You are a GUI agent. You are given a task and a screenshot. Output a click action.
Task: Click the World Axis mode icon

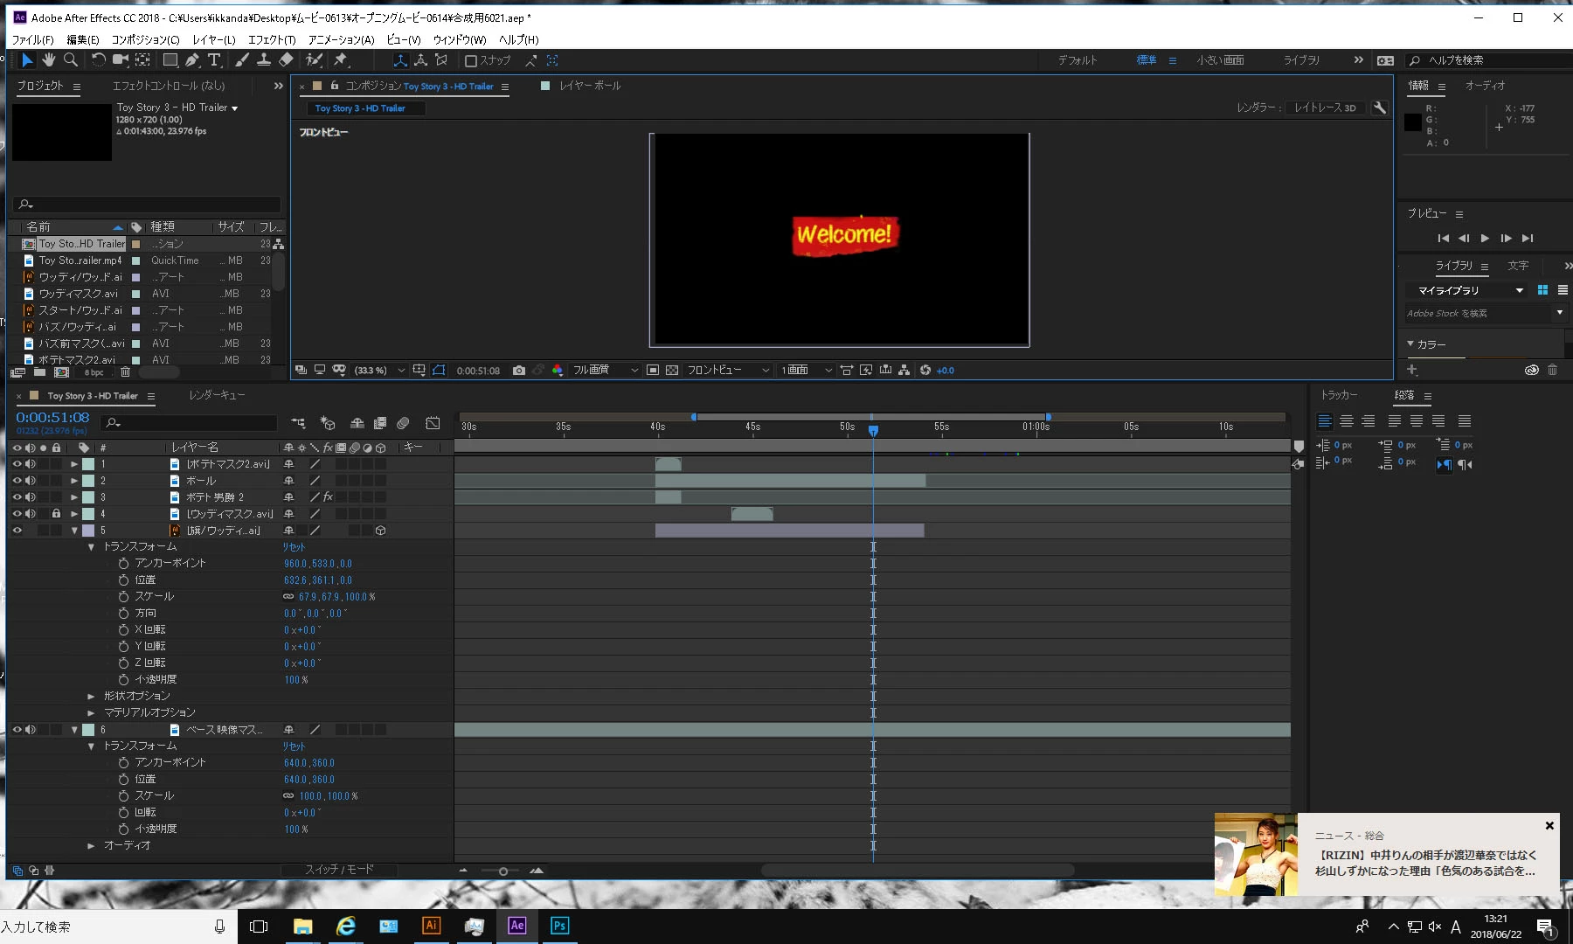pos(421,60)
